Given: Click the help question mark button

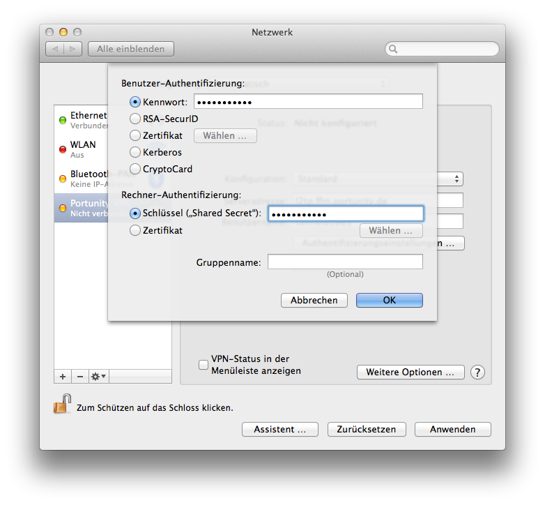Looking at the screenshot, I should click(x=477, y=372).
